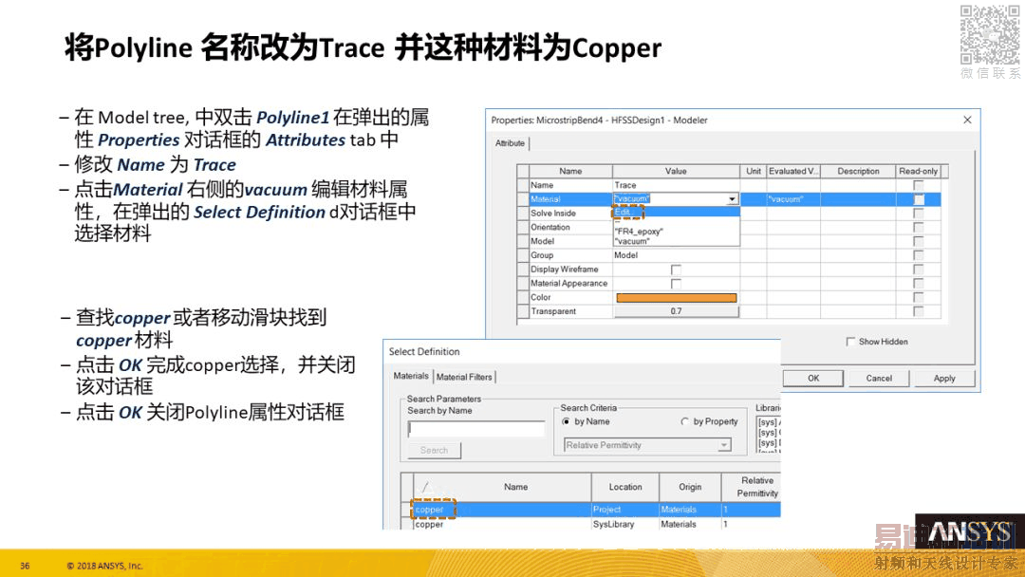Viewport: 1025px width, 577px height.
Task: Sort materials by the Origin column header
Action: tap(690, 487)
